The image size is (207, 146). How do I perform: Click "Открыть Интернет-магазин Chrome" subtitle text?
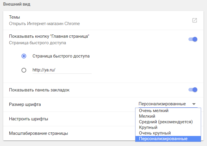44,24
